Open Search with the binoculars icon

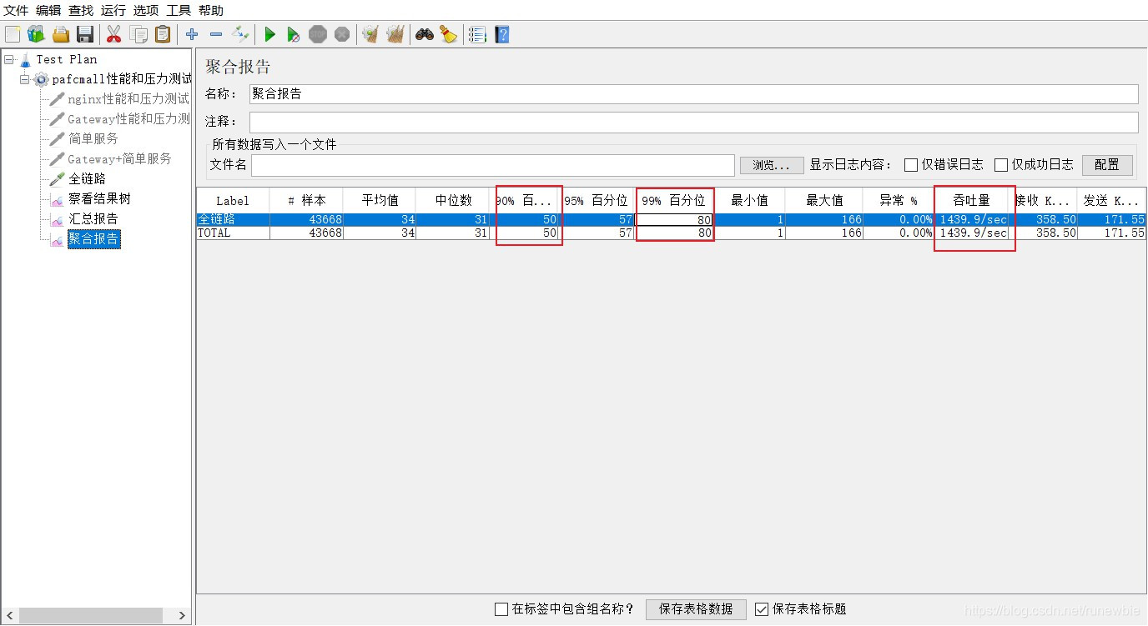[x=425, y=34]
